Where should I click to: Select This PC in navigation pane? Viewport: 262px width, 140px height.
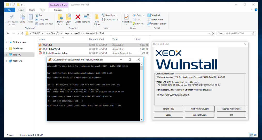tap(17, 55)
